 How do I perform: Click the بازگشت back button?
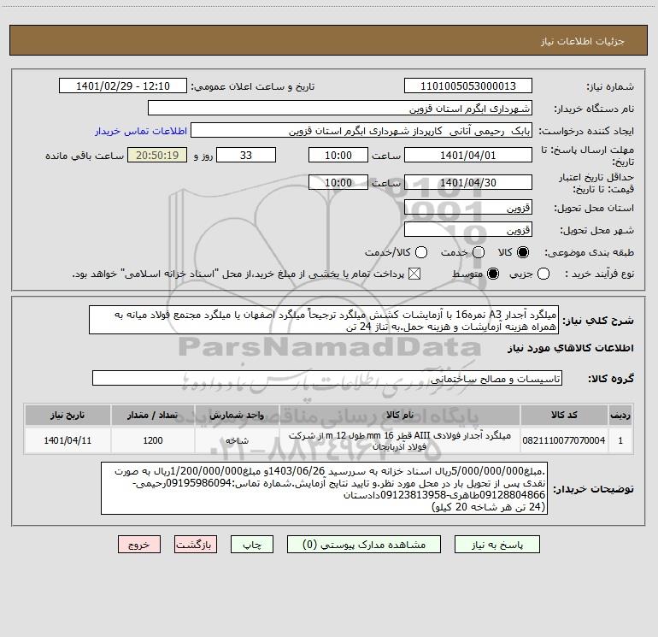click(196, 545)
